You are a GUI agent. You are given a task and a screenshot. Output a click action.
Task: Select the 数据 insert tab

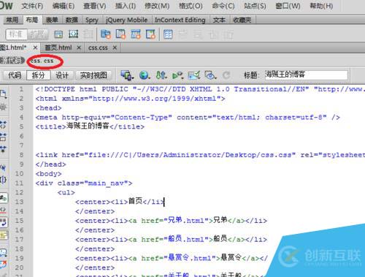(x=72, y=20)
